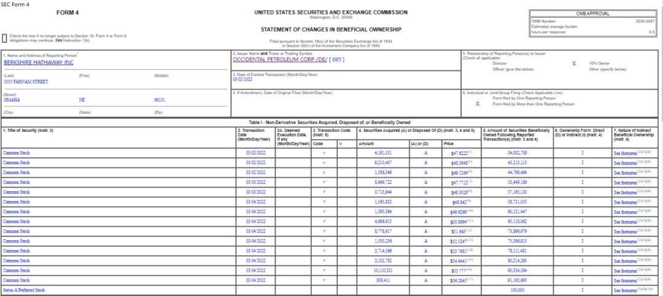Click the amount 1,586,349
Image resolution: width=663 pixels, height=296 pixels.
[x=383, y=172]
